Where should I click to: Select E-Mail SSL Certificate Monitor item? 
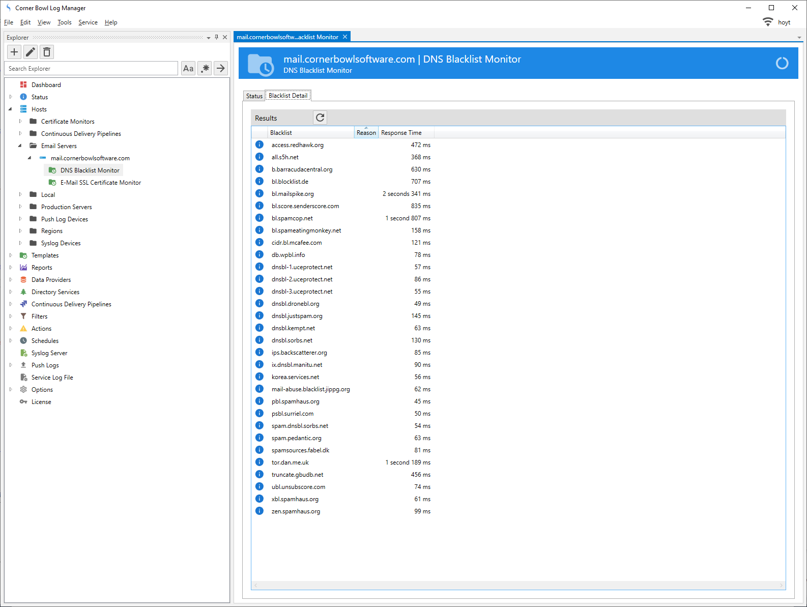101,182
